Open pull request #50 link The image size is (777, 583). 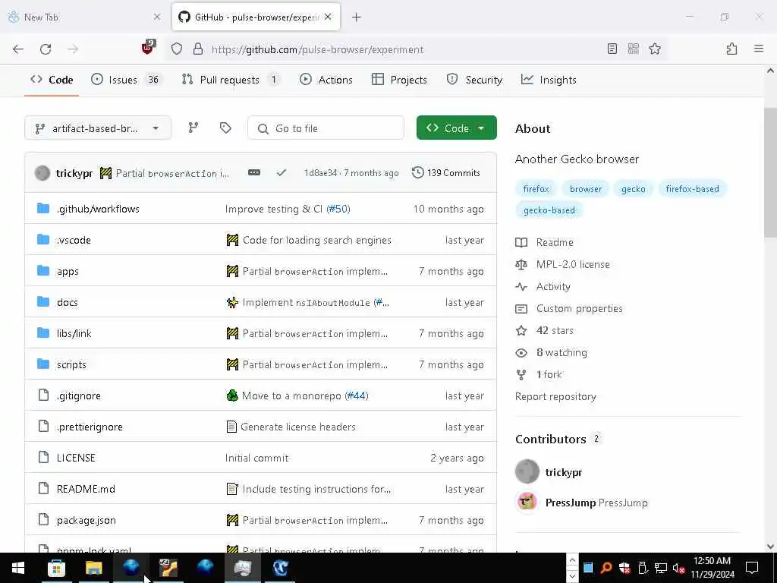[x=338, y=210]
